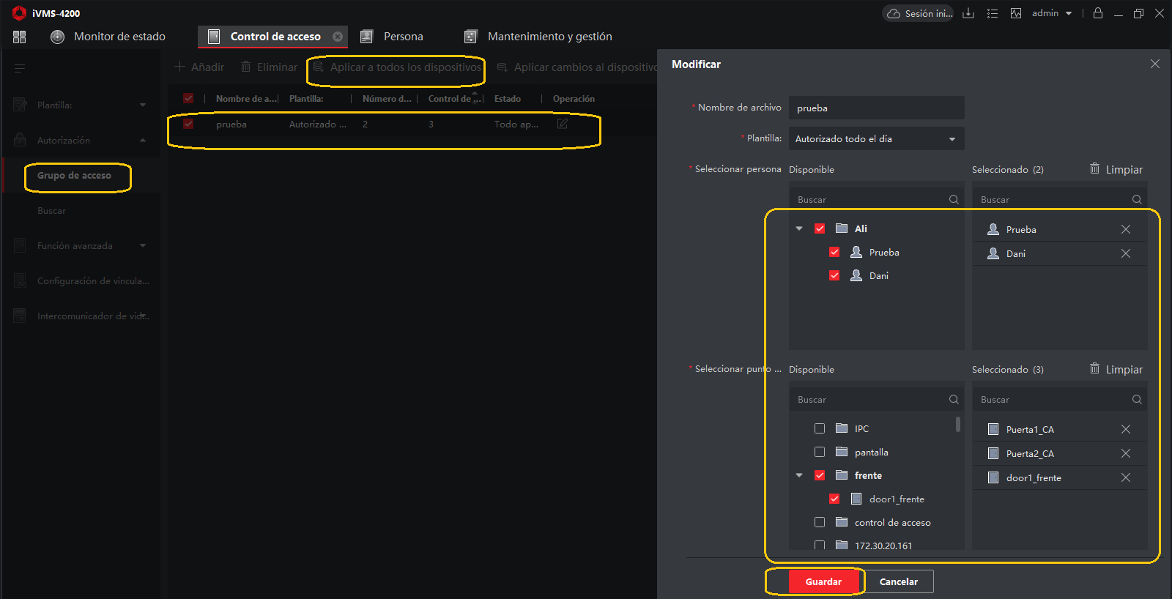Close the Control de acceso tab
Image resolution: width=1172 pixels, height=599 pixels.
[x=338, y=37]
